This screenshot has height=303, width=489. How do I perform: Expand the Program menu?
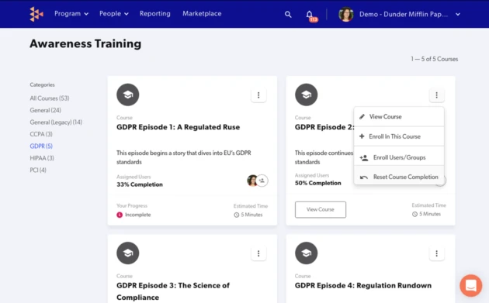pos(71,14)
